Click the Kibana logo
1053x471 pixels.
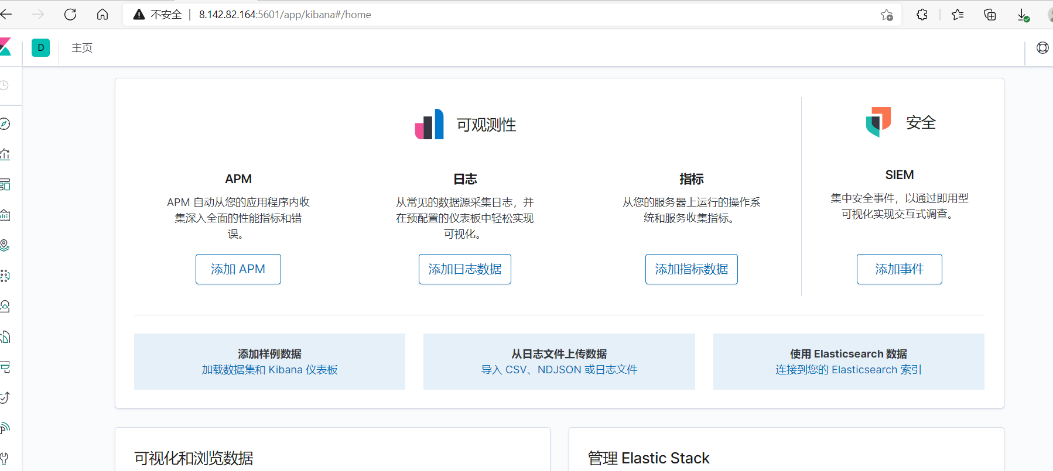click(5, 47)
